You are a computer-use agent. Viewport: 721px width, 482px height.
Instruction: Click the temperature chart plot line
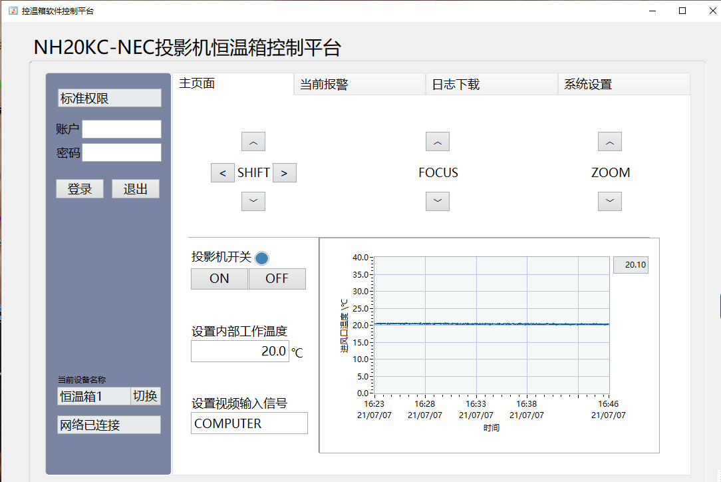(492, 324)
